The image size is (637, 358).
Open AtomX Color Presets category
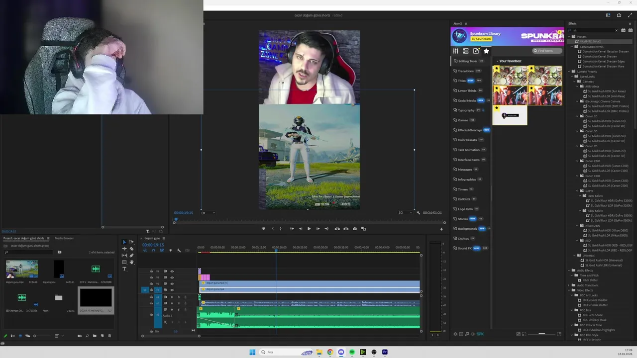(467, 140)
